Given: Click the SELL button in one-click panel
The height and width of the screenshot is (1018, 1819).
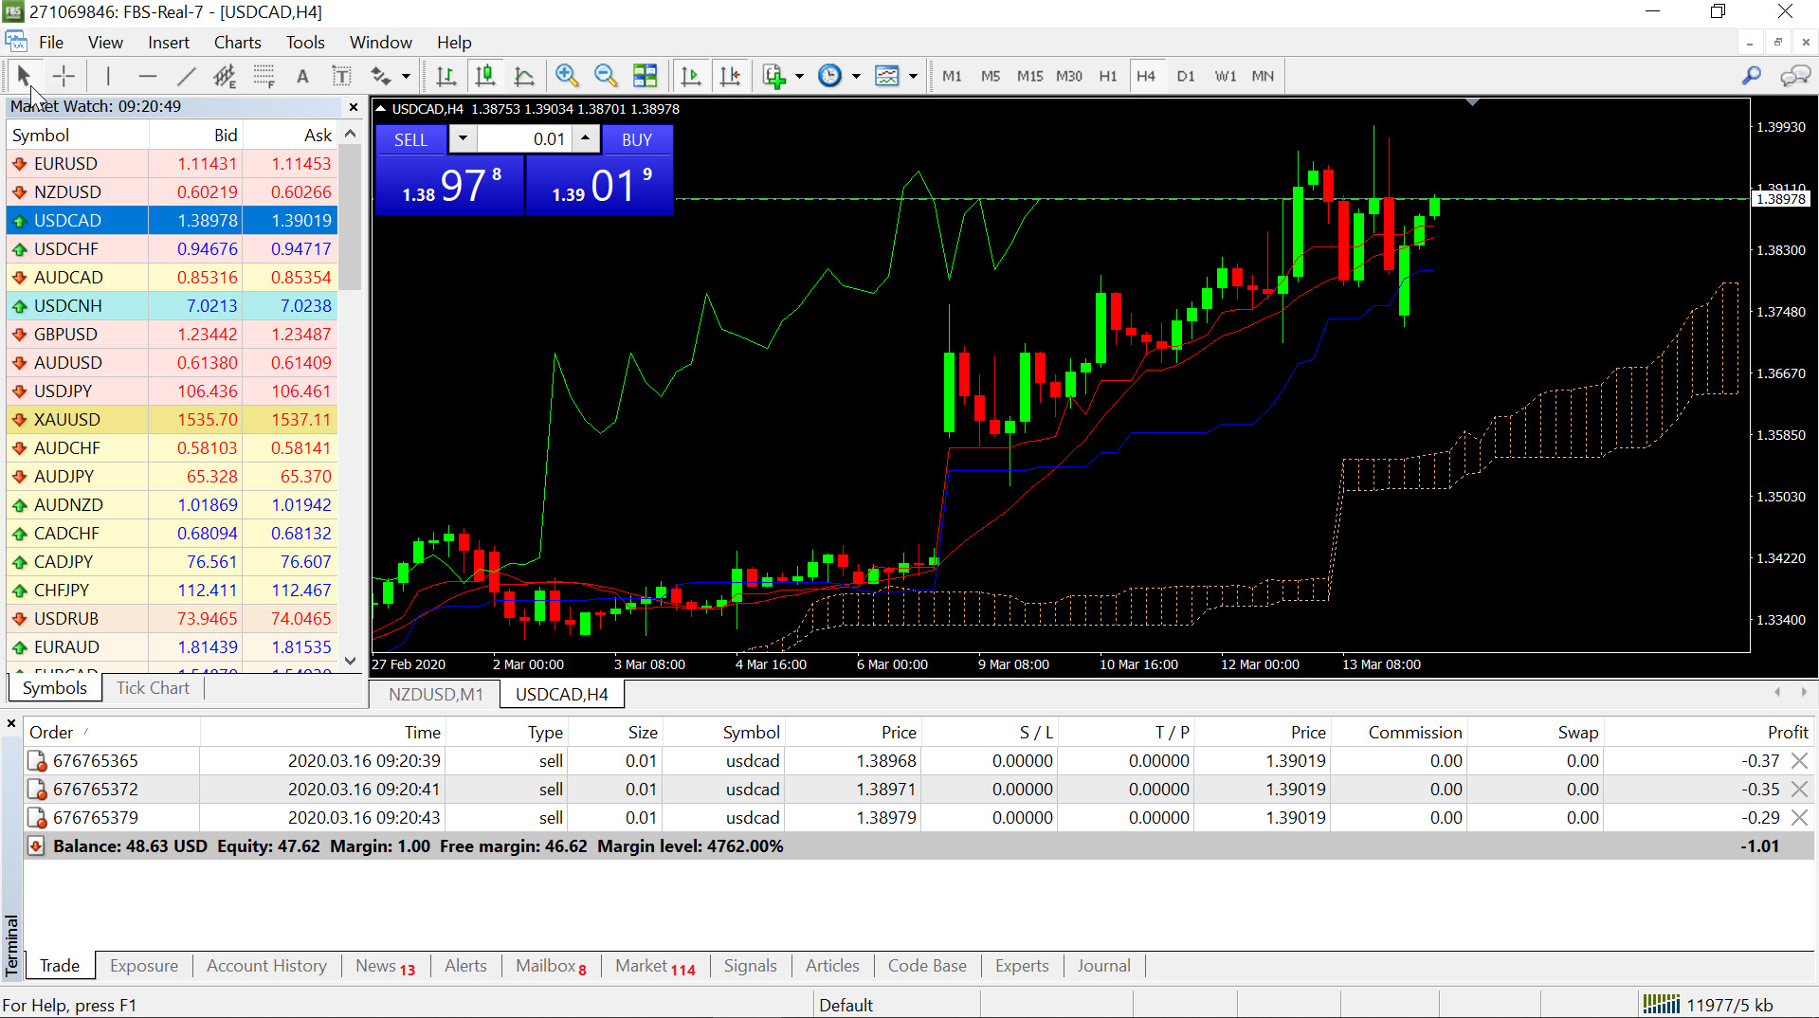Looking at the screenshot, I should [x=411, y=139].
